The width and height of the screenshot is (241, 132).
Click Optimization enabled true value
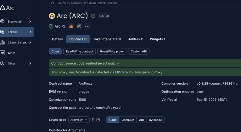pyautogui.click(x=200, y=91)
